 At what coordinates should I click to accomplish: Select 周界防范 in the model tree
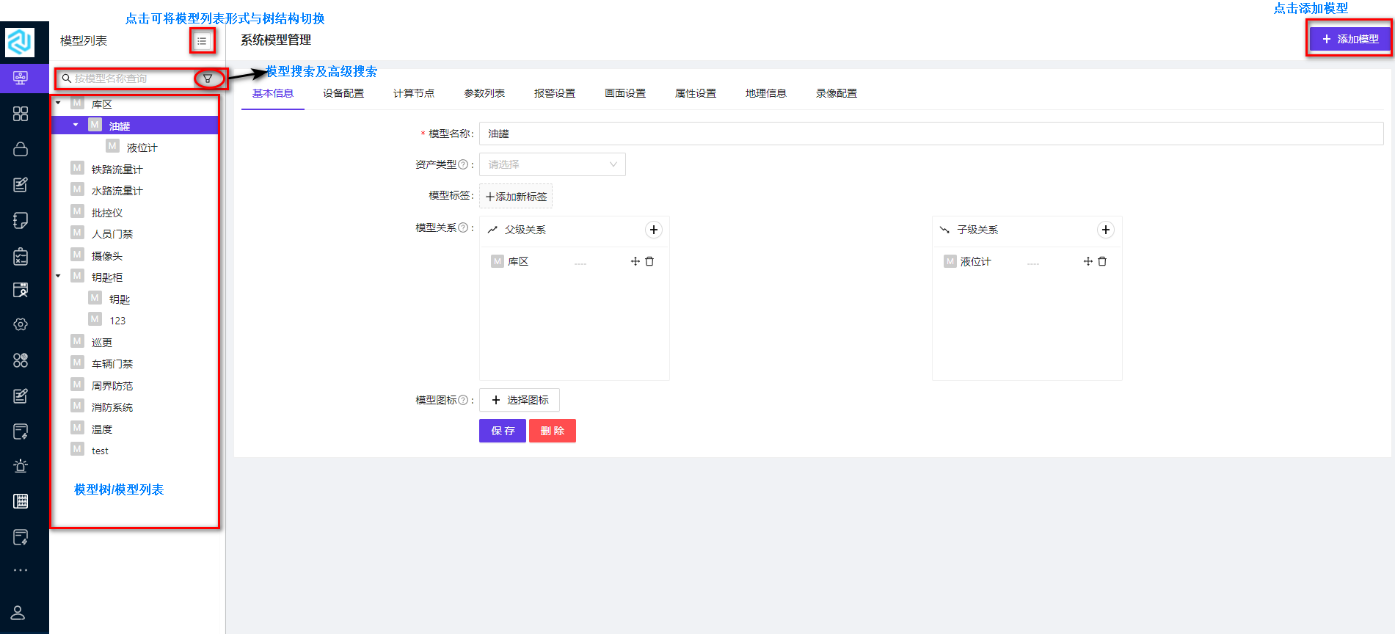tap(112, 386)
